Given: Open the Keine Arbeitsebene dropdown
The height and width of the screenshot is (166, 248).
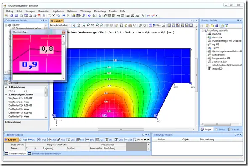Looking at the screenshot, I should coord(60,25).
